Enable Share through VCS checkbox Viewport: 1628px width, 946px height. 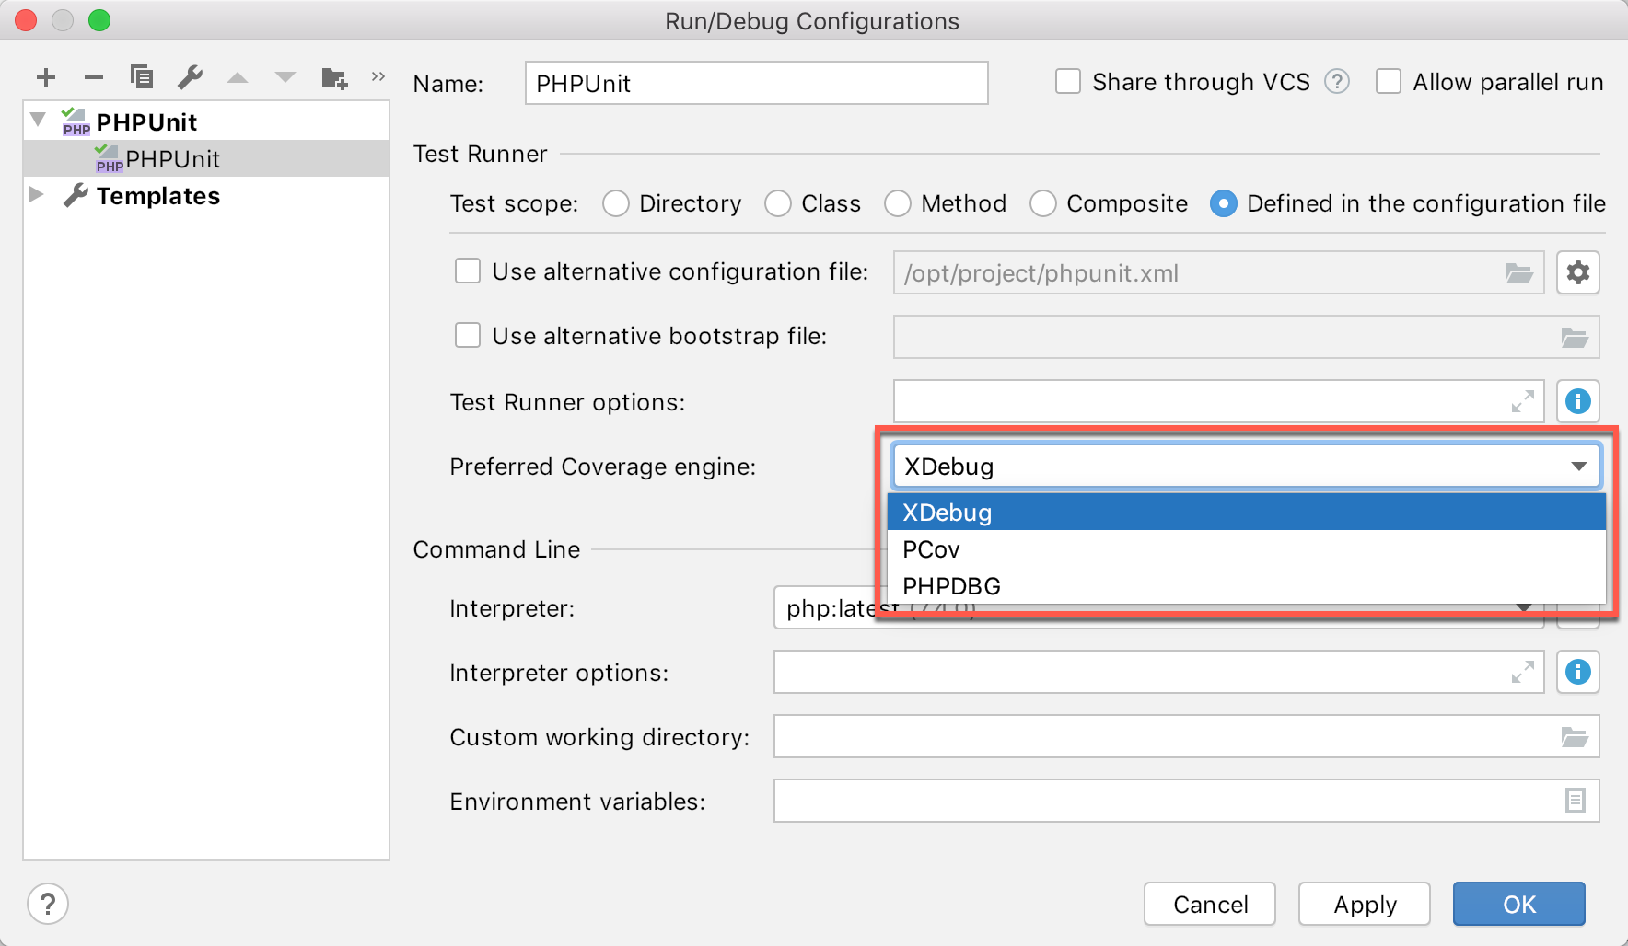coord(1068,82)
